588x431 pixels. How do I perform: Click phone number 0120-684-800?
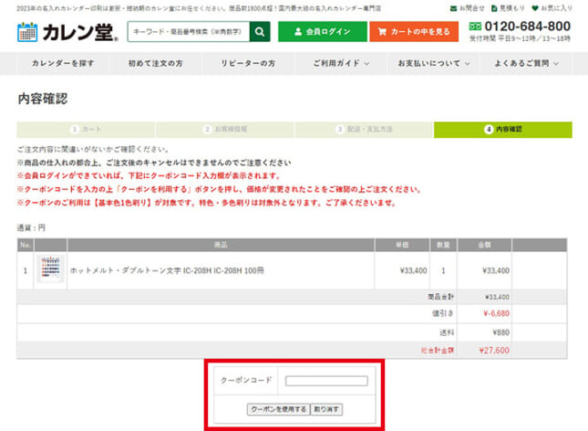527,26
